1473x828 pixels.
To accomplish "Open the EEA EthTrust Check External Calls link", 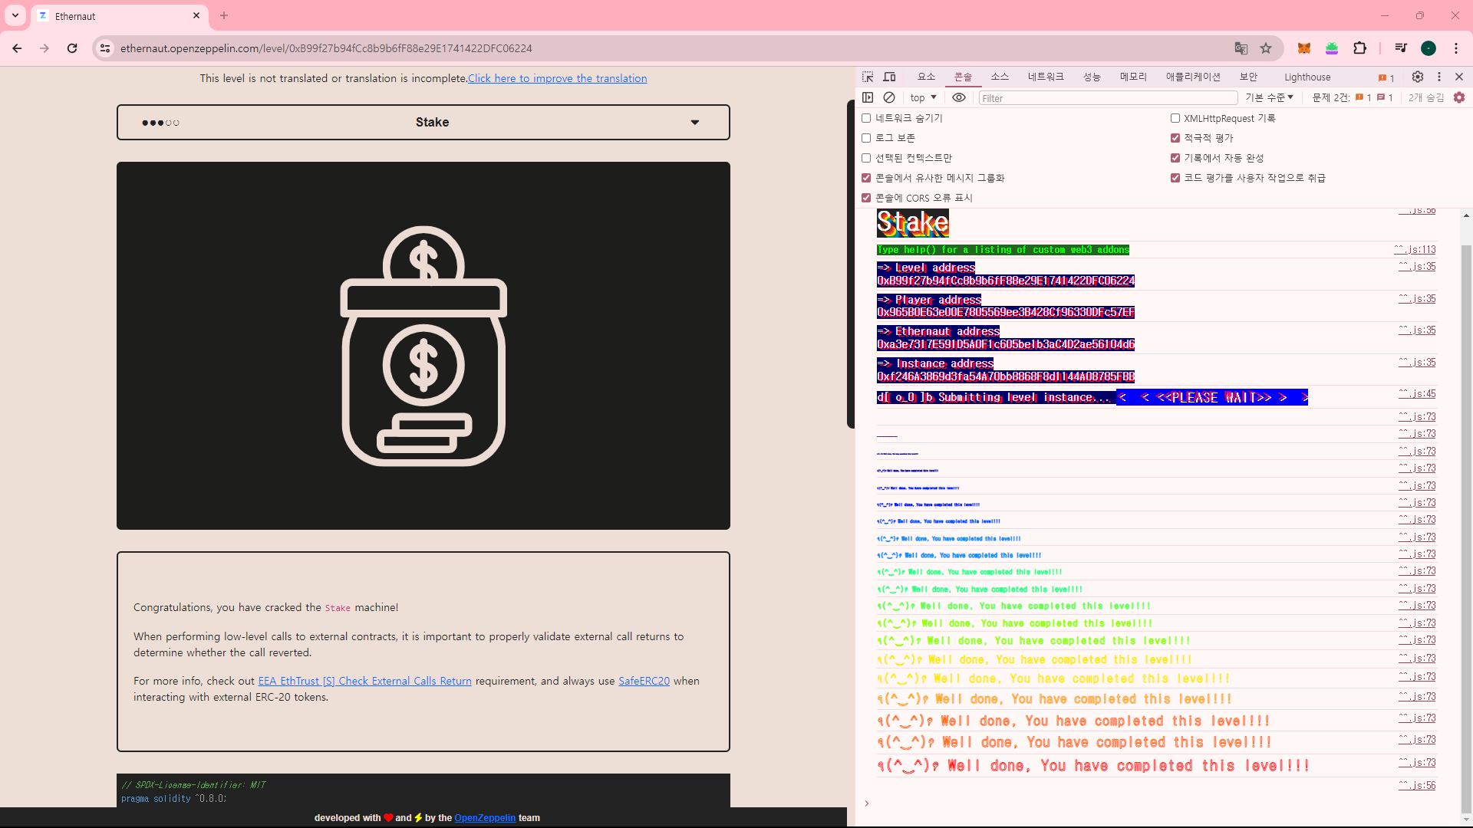I will [x=364, y=681].
